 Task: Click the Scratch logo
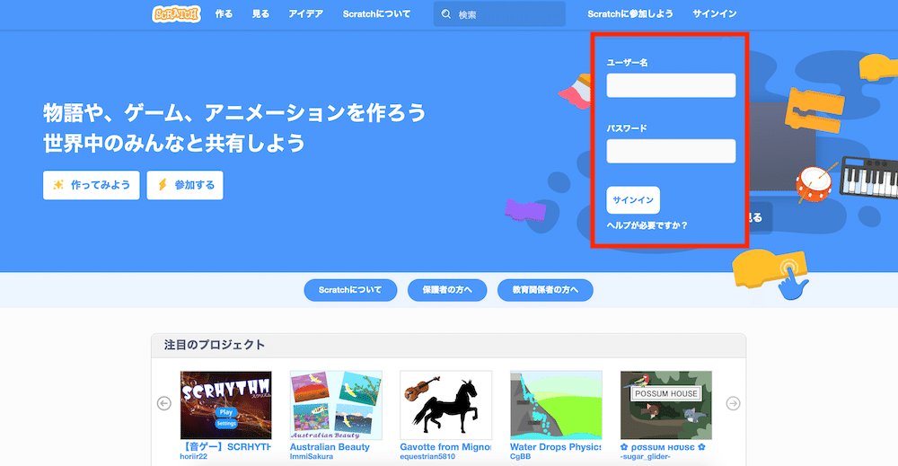coord(176,13)
